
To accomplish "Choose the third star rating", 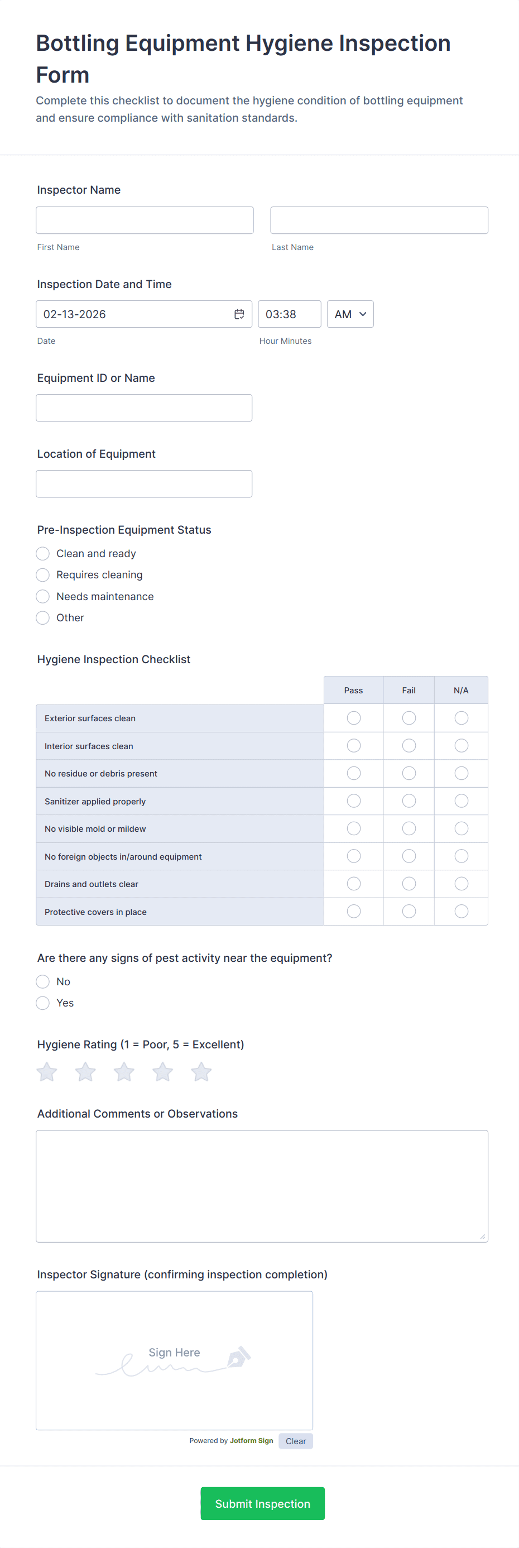I will click(124, 1071).
